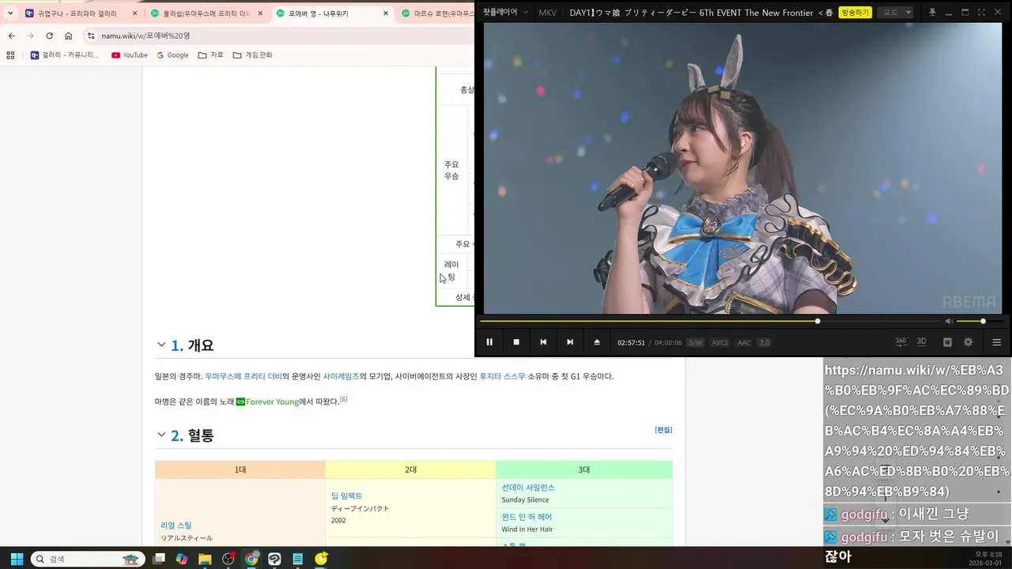Open the 사이게임즈 link
This screenshot has height=569, width=1012.
pos(341,376)
